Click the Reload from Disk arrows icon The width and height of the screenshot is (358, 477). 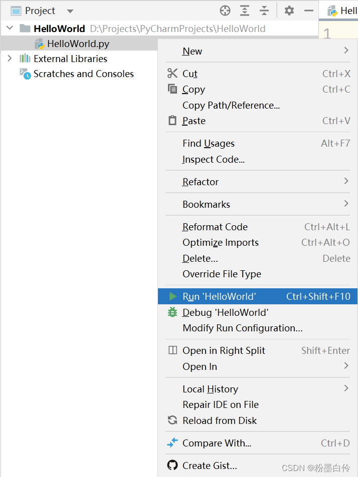click(x=172, y=420)
